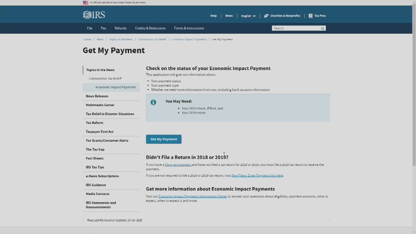Select e-News Subscriptions in sidebar
Image resolution: width=416 pixels, height=234 pixels.
[x=102, y=176]
